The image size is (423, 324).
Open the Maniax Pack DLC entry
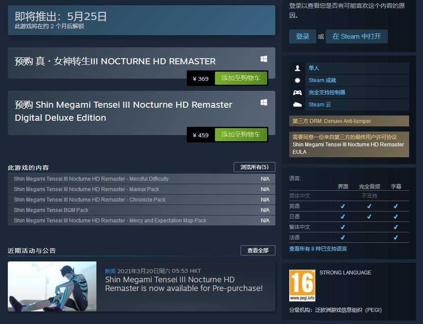click(x=141, y=189)
